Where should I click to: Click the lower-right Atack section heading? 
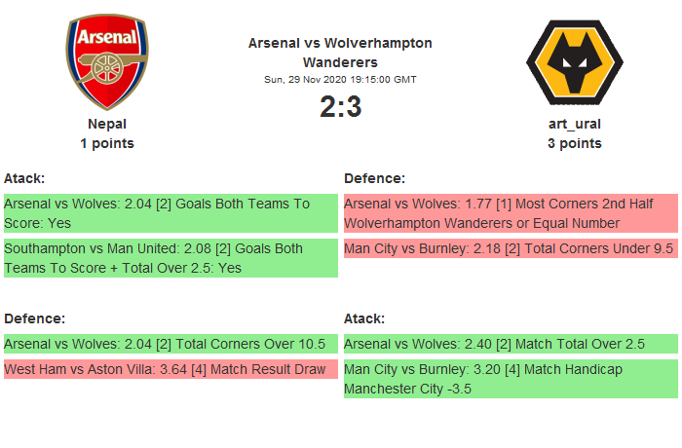point(364,318)
